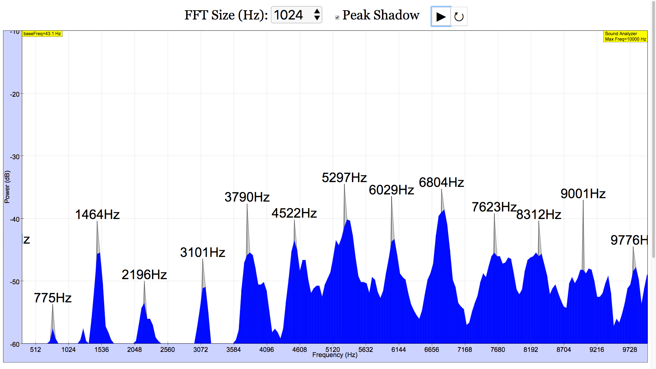The height and width of the screenshot is (369, 656).
Task: Click the baseFreq=43.1 Hz yellow badge
Action: point(42,34)
